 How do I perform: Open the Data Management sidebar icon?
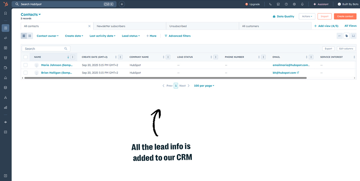tap(5, 88)
